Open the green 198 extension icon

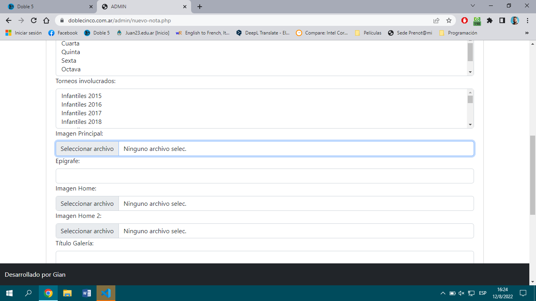pos(477,21)
